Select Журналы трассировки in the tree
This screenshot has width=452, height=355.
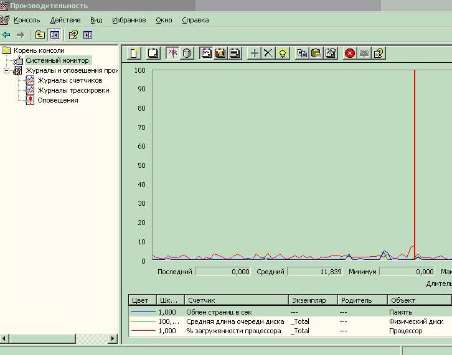73,90
